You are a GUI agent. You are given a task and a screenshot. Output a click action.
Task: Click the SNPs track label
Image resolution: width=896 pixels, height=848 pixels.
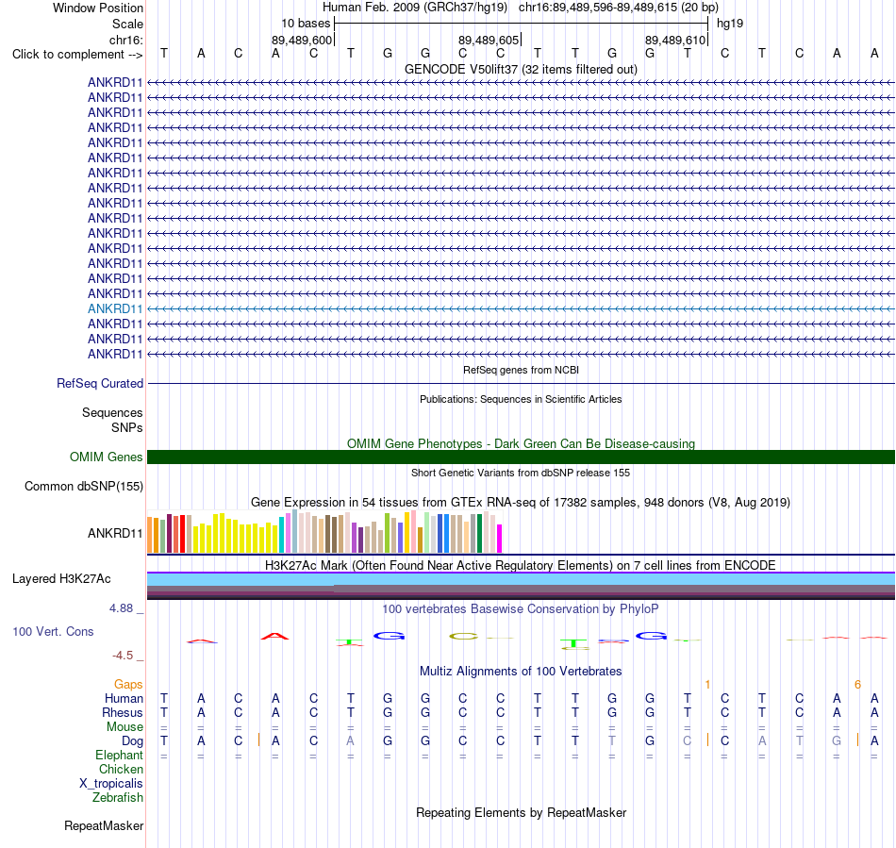pyautogui.click(x=127, y=427)
